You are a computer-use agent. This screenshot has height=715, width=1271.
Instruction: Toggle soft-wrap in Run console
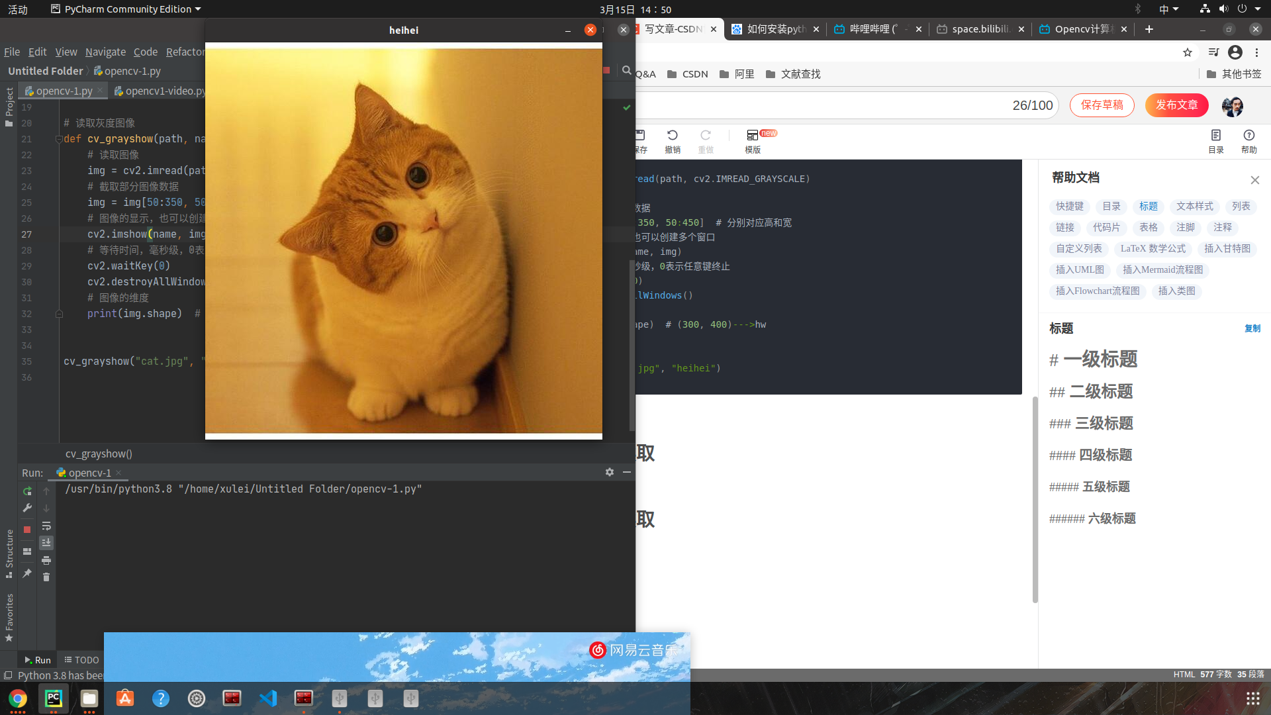(x=46, y=526)
